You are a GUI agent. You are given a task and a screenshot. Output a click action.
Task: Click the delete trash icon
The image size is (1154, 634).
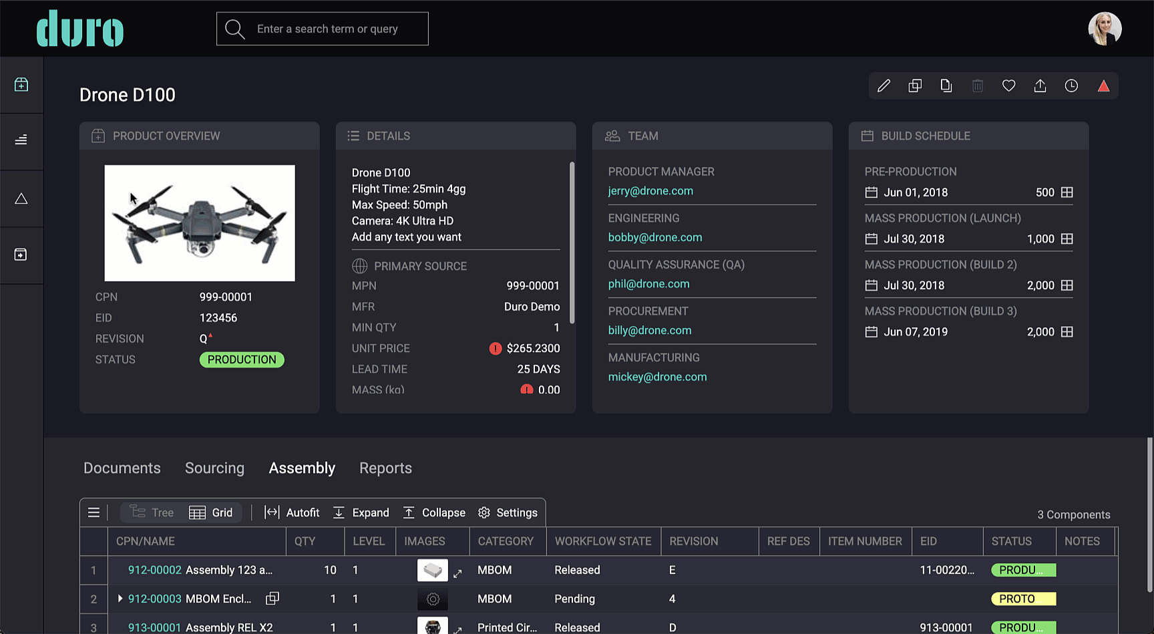click(977, 86)
